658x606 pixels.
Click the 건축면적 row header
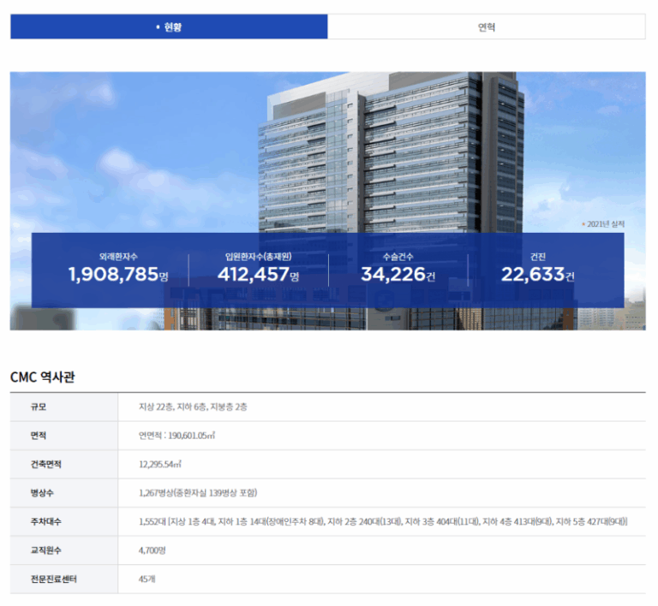(x=46, y=464)
